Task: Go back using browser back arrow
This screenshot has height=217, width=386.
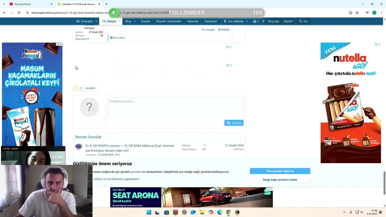Action: tap(4, 13)
